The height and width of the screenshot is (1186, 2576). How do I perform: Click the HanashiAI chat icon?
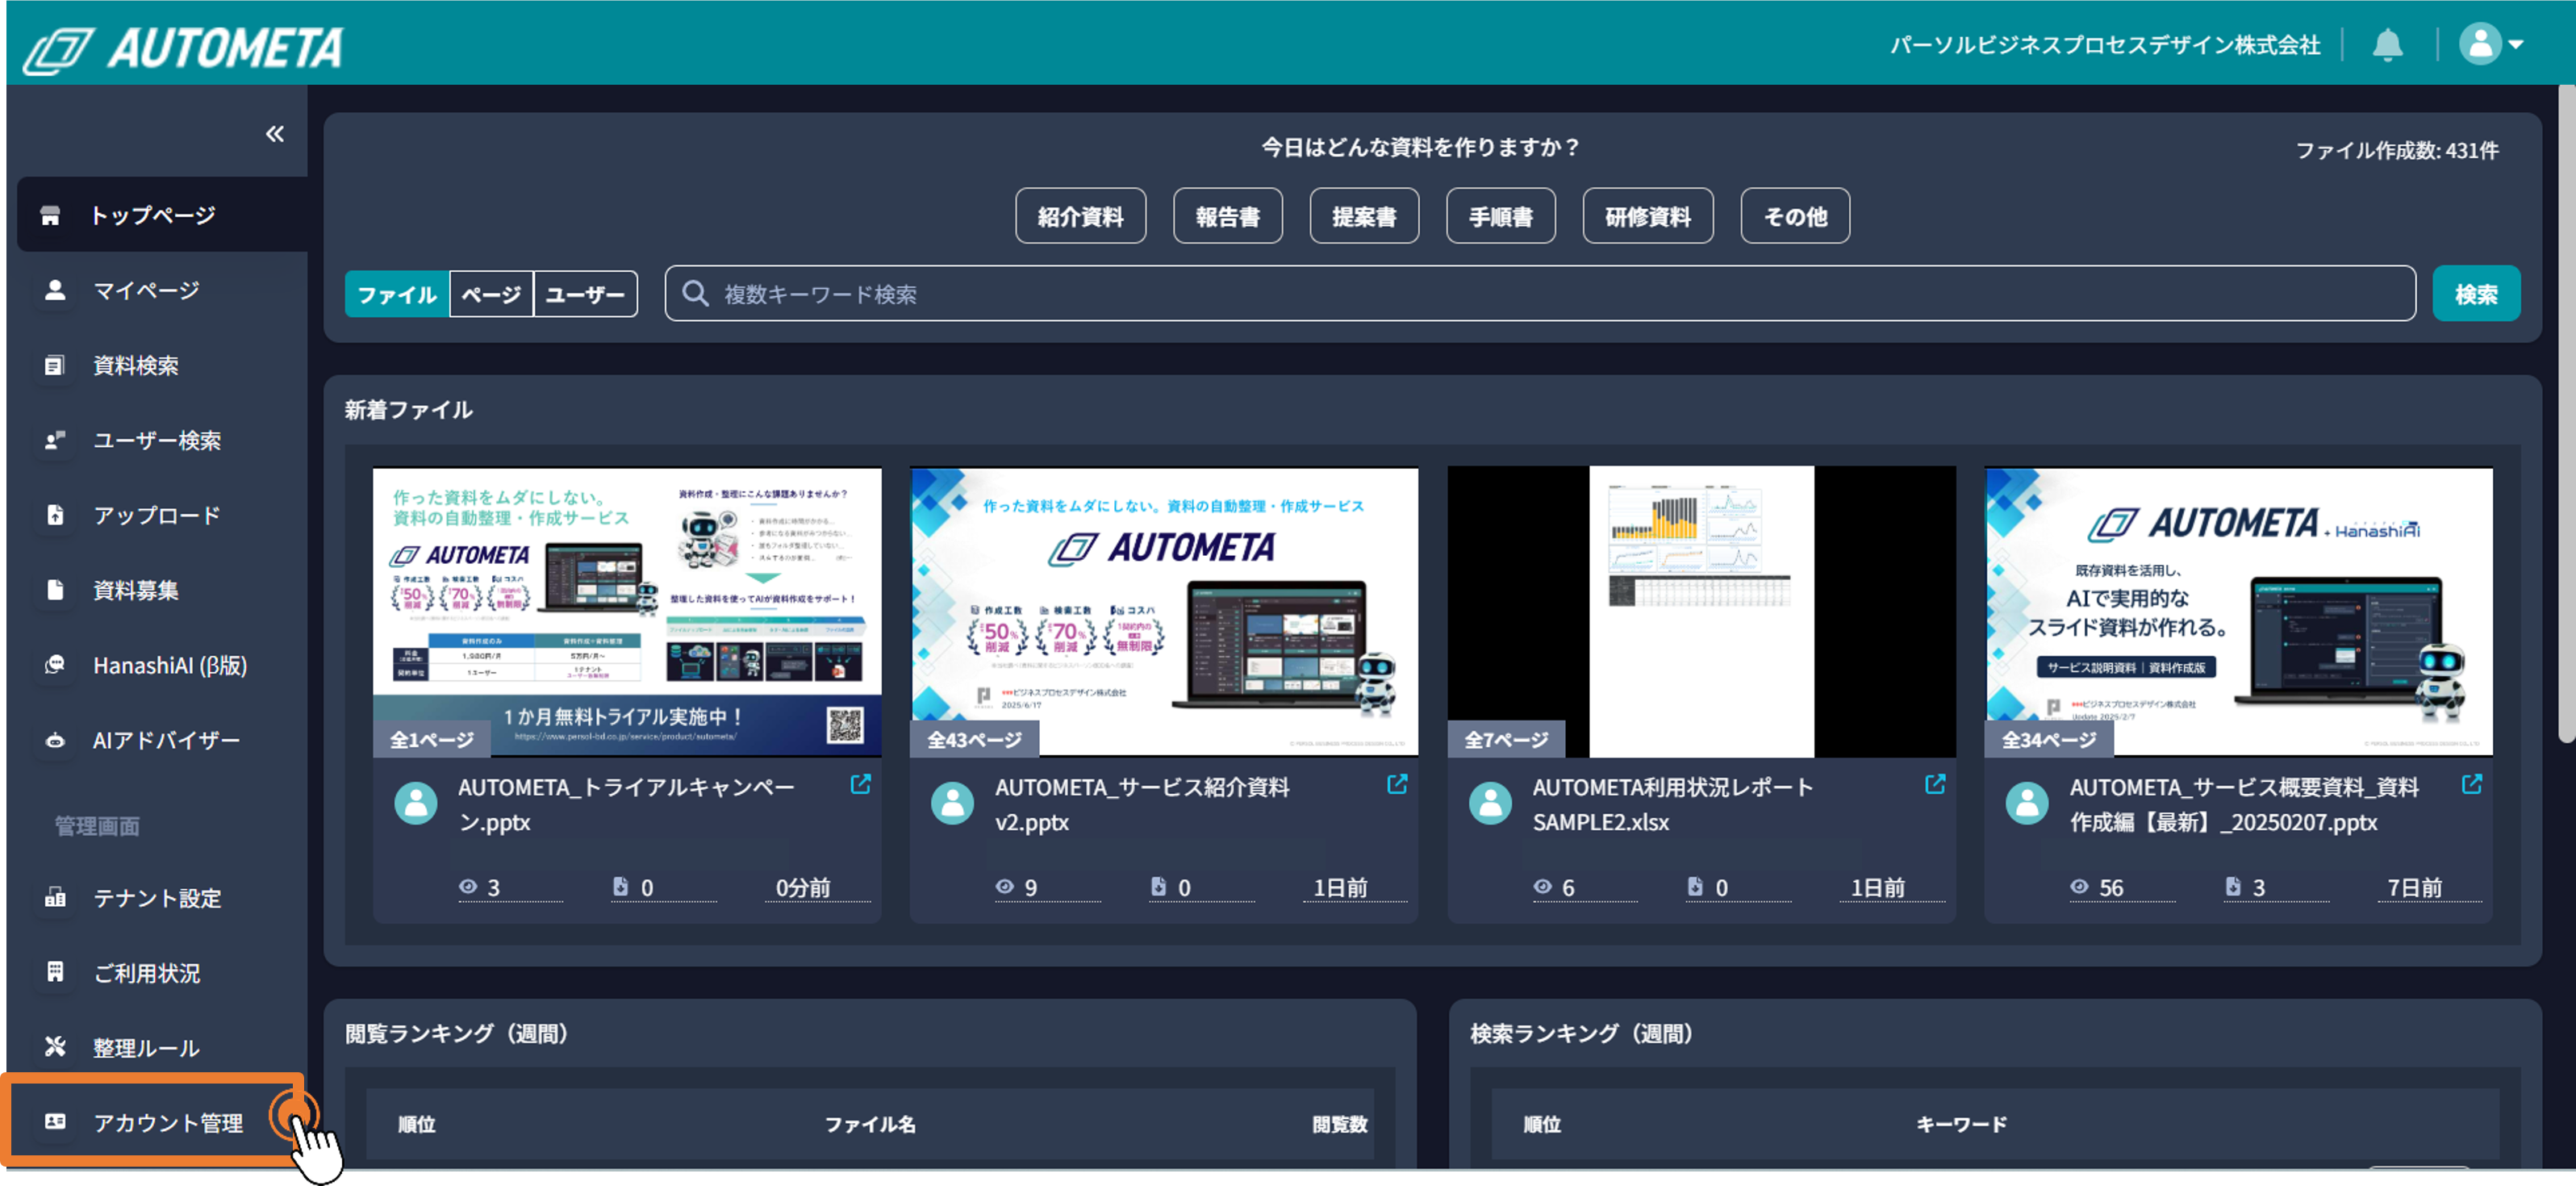[x=55, y=665]
